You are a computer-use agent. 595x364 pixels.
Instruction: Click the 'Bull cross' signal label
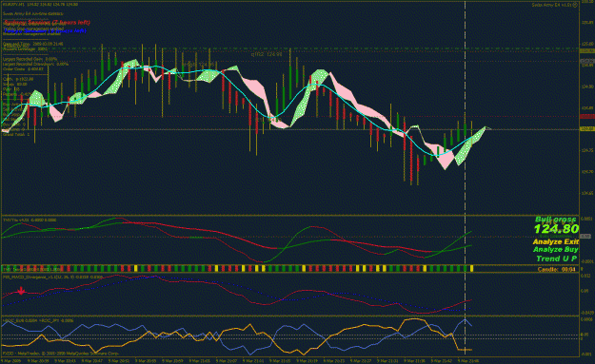click(556, 220)
